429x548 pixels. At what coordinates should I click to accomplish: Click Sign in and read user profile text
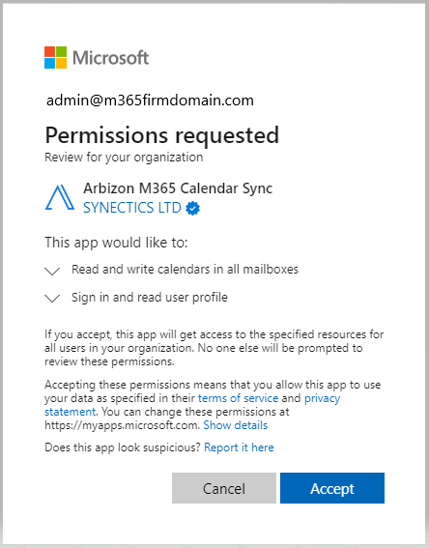(150, 298)
